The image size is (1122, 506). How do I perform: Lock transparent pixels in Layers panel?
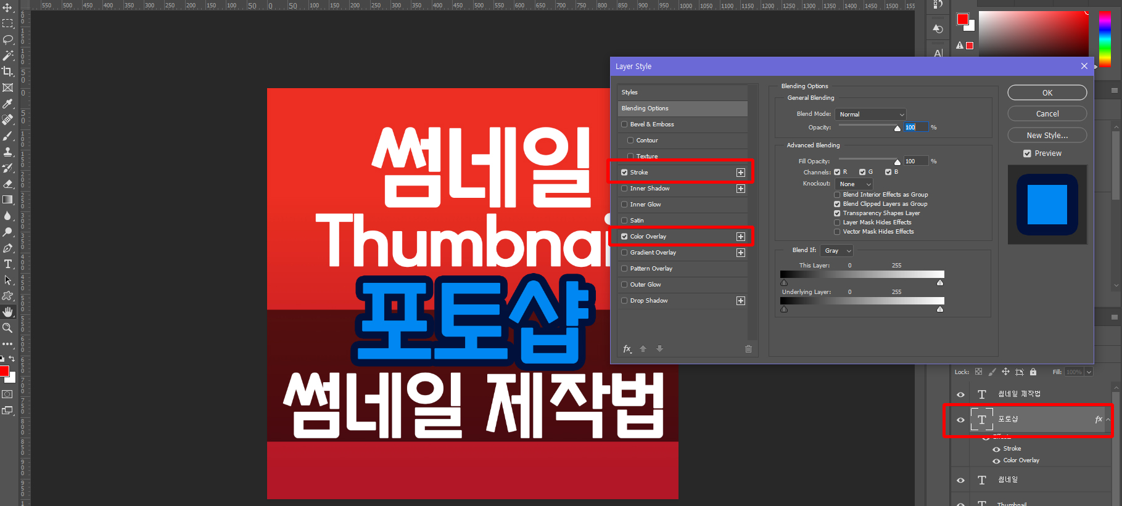pos(978,372)
